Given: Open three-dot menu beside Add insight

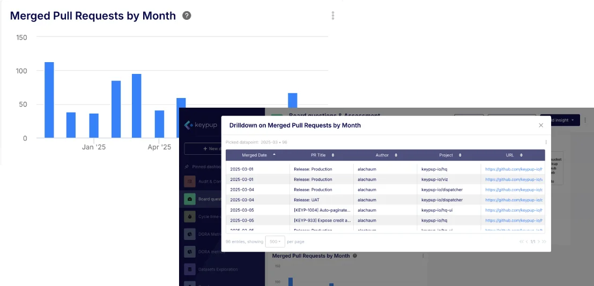Looking at the screenshot, I should 585,120.
